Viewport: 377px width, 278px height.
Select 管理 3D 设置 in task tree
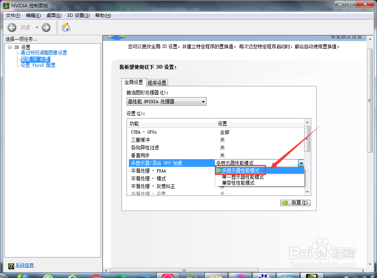tap(35, 59)
